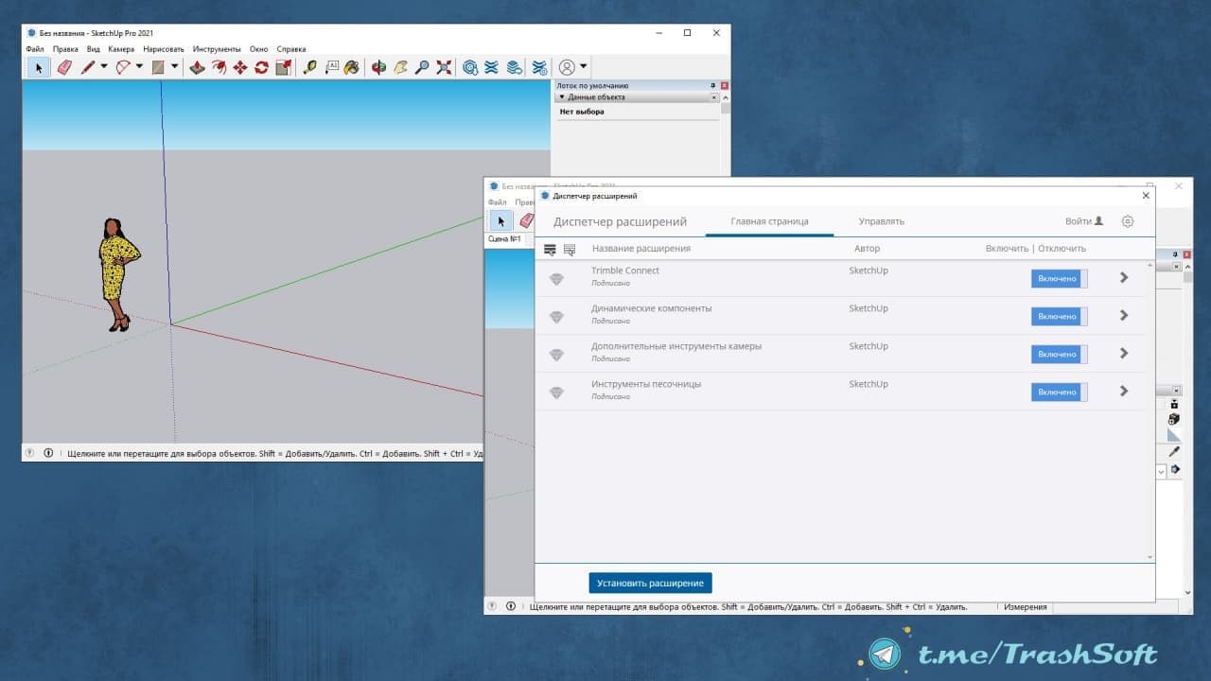The height and width of the screenshot is (681, 1211).
Task: Click the LayOut send icon in toolbar
Action: coord(514,67)
